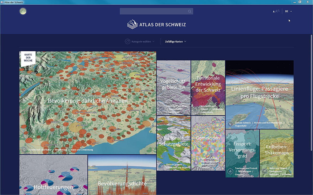
Task: Click the Kategorie wählen tag icon
Action: tap(127, 41)
